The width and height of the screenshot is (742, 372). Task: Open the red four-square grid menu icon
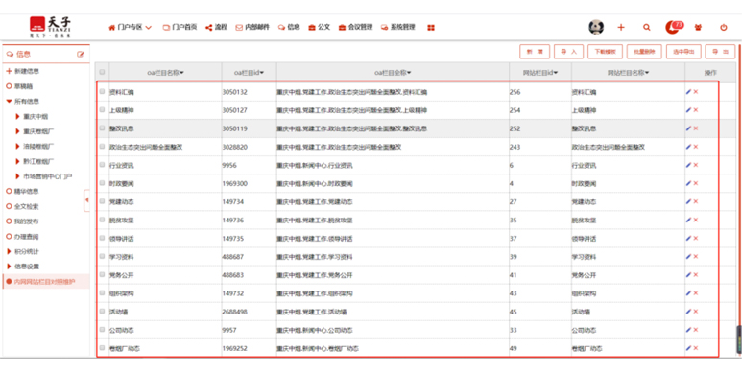click(x=431, y=28)
